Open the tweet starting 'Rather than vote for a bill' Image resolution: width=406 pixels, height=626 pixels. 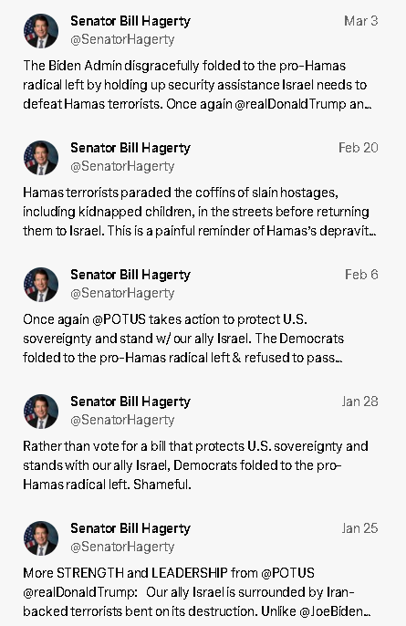click(x=195, y=465)
